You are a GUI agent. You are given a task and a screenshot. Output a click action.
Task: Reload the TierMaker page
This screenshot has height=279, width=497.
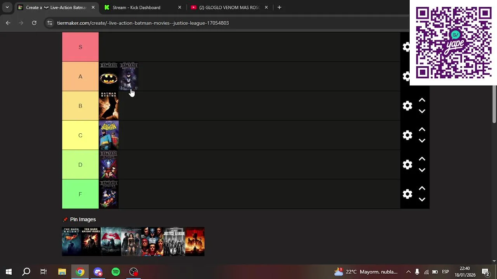[x=34, y=23]
